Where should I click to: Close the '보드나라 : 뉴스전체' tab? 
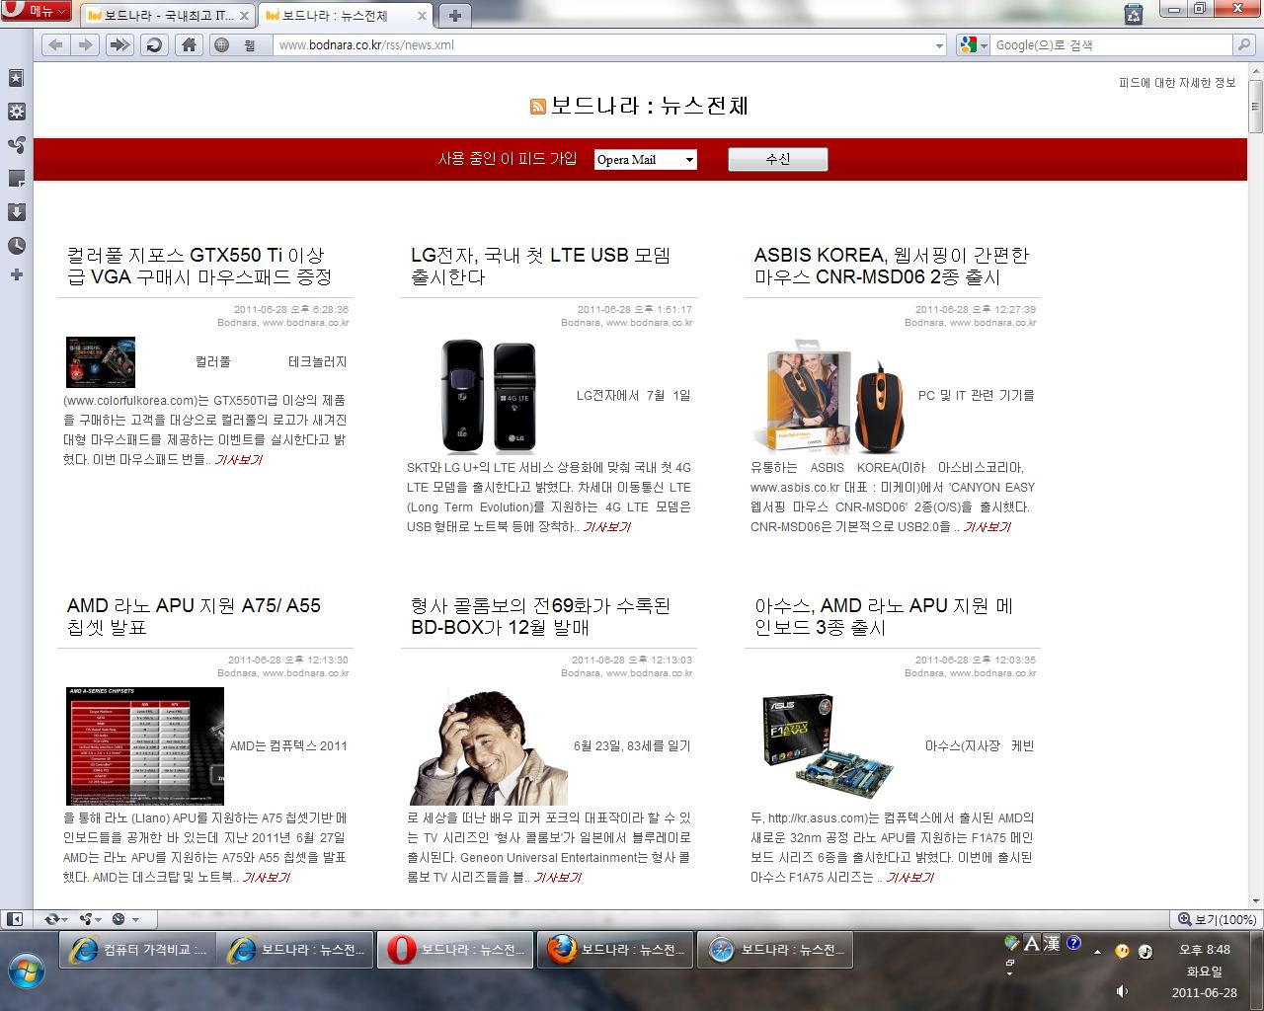click(x=423, y=16)
